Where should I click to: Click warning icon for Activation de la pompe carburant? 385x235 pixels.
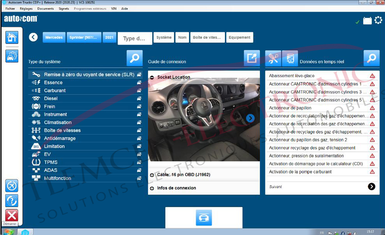(372, 172)
